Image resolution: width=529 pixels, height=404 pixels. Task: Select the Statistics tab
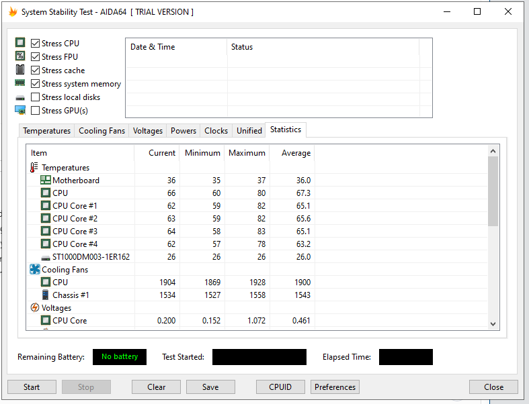tap(286, 130)
